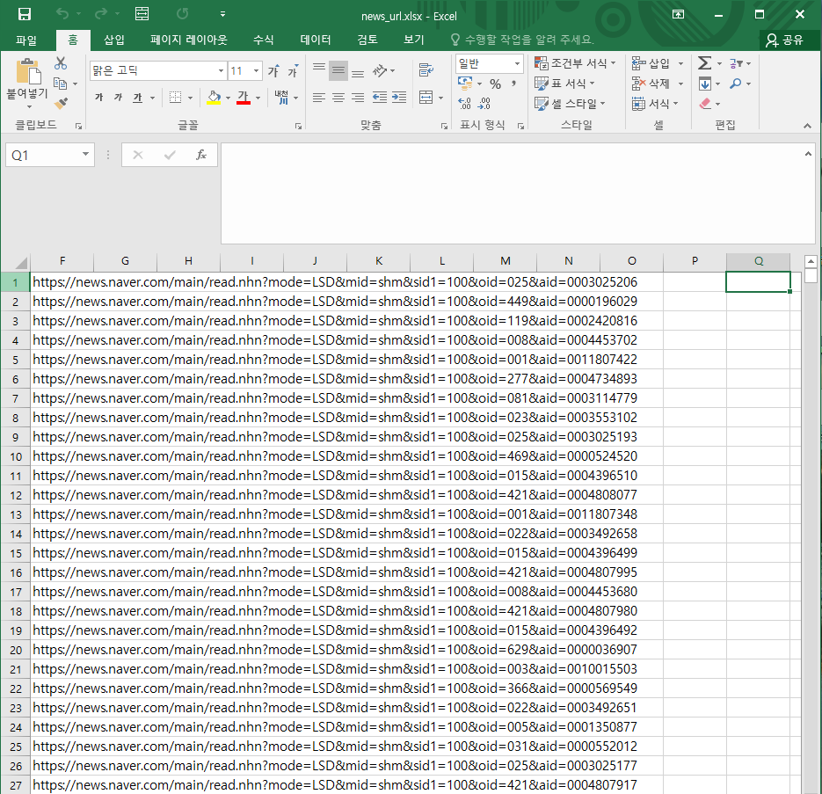Click the Paste (붙여넣기) clipboard icon
The image size is (822, 794).
tap(28, 72)
